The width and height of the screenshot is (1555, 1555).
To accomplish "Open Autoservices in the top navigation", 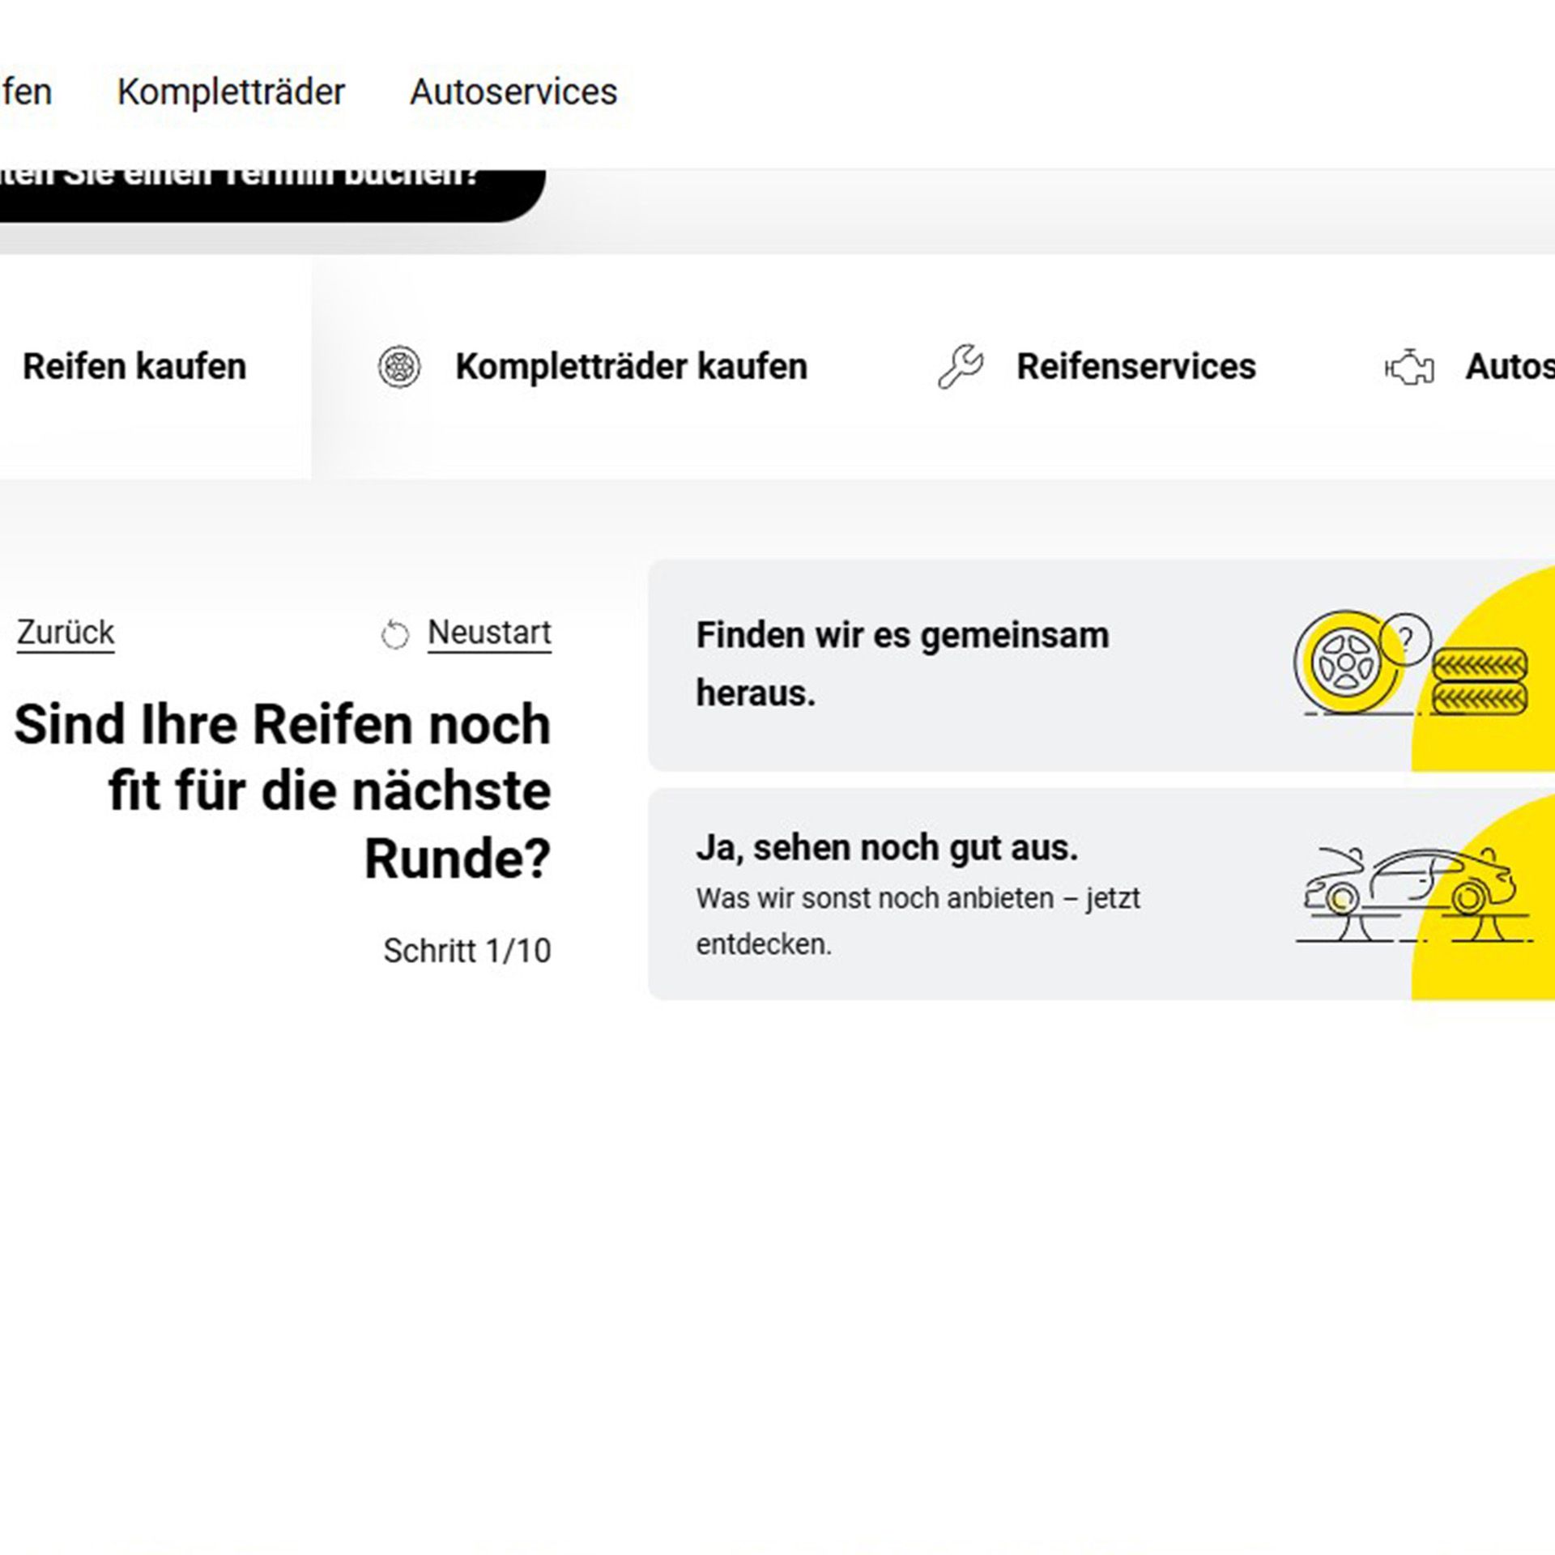I will [x=513, y=92].
